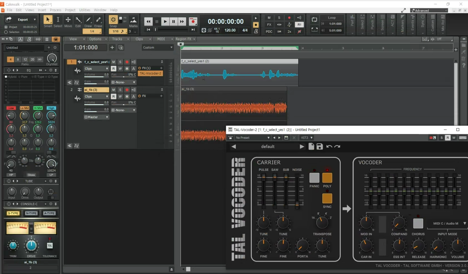Activate the Move tool
The height and width of the screenshot is (274, 468).
(x=68, y=20)
